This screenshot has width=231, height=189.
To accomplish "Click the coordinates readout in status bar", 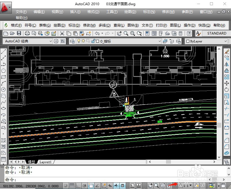I will click(x=31, y=186).
